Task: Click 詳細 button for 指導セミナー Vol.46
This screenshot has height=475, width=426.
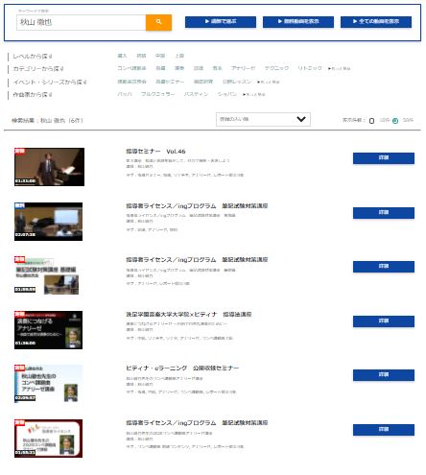Action: point(384,158)
